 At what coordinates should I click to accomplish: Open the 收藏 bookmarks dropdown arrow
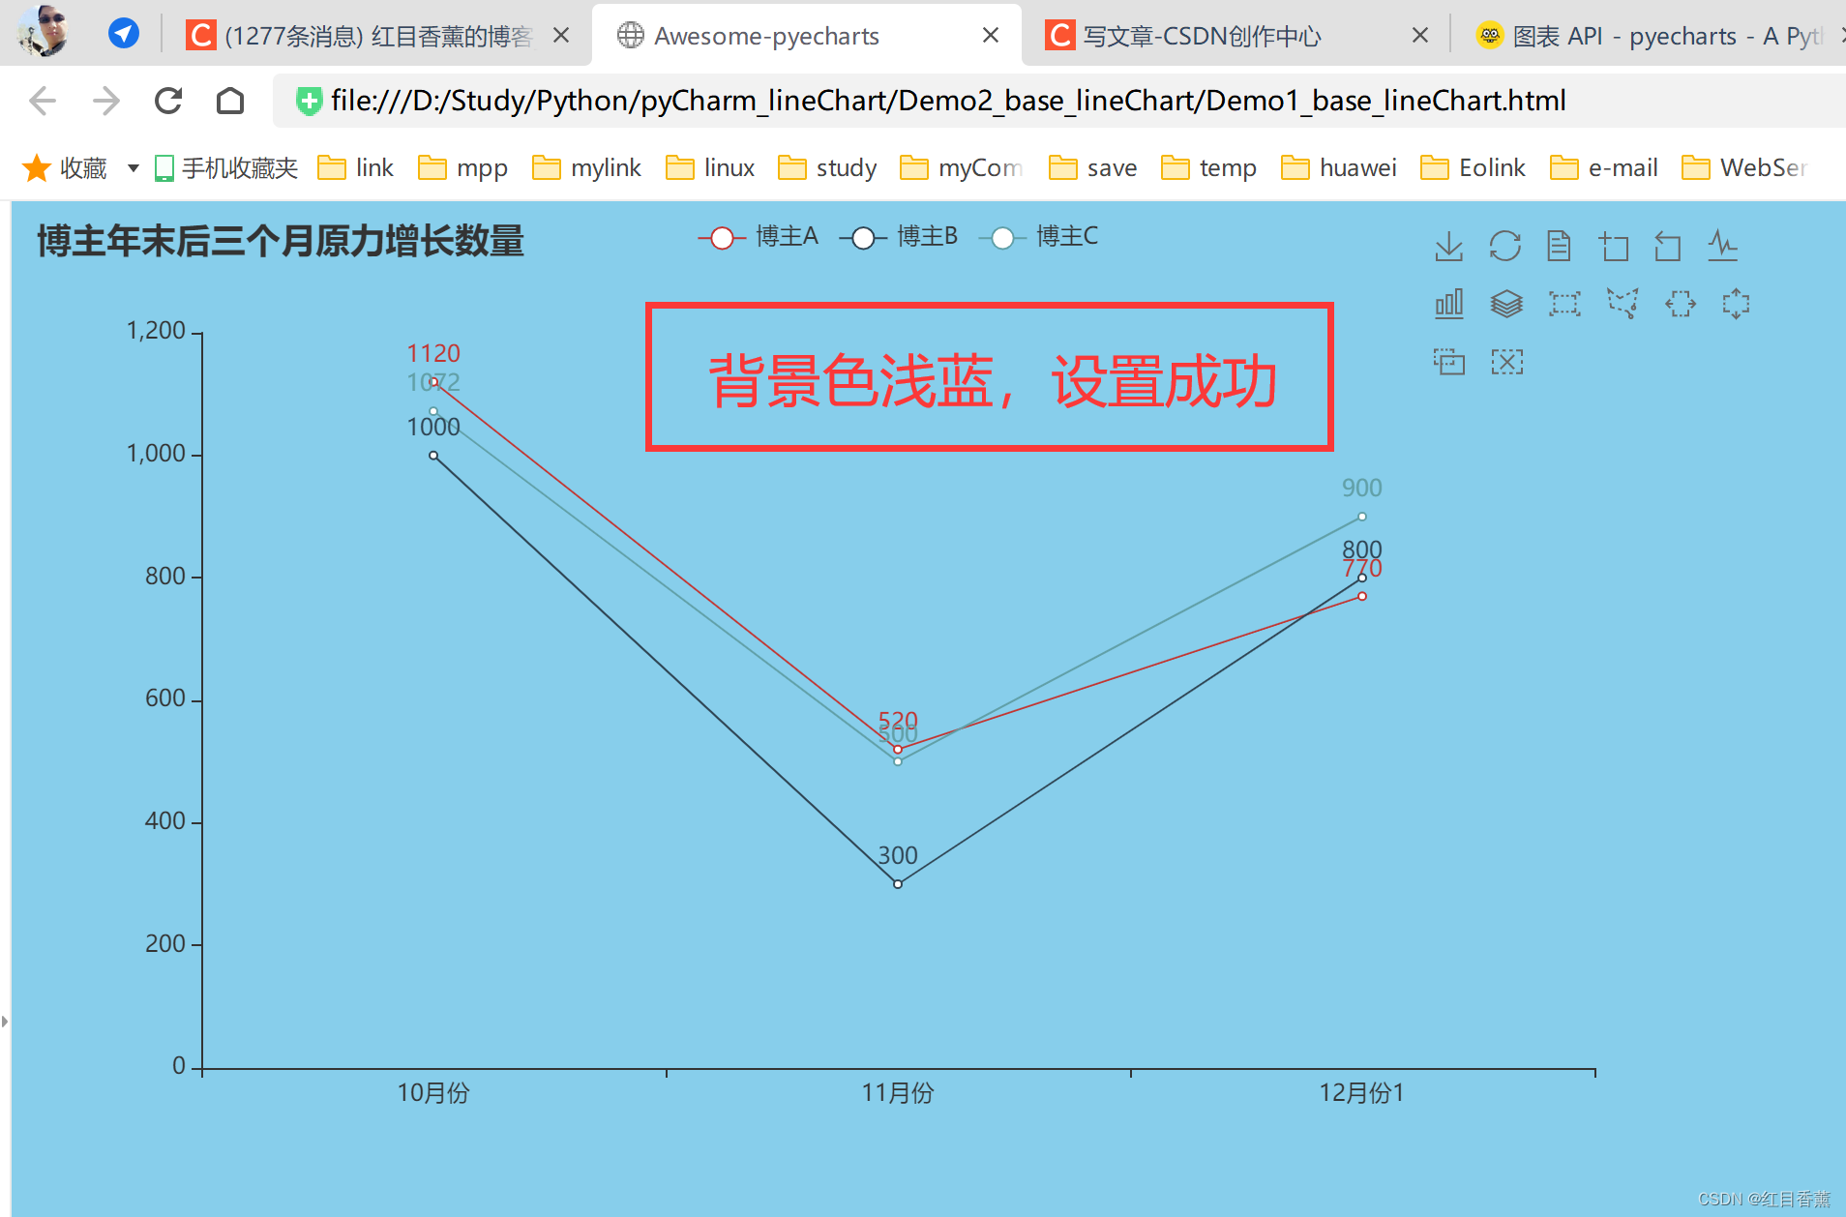(x=133, y=166)
